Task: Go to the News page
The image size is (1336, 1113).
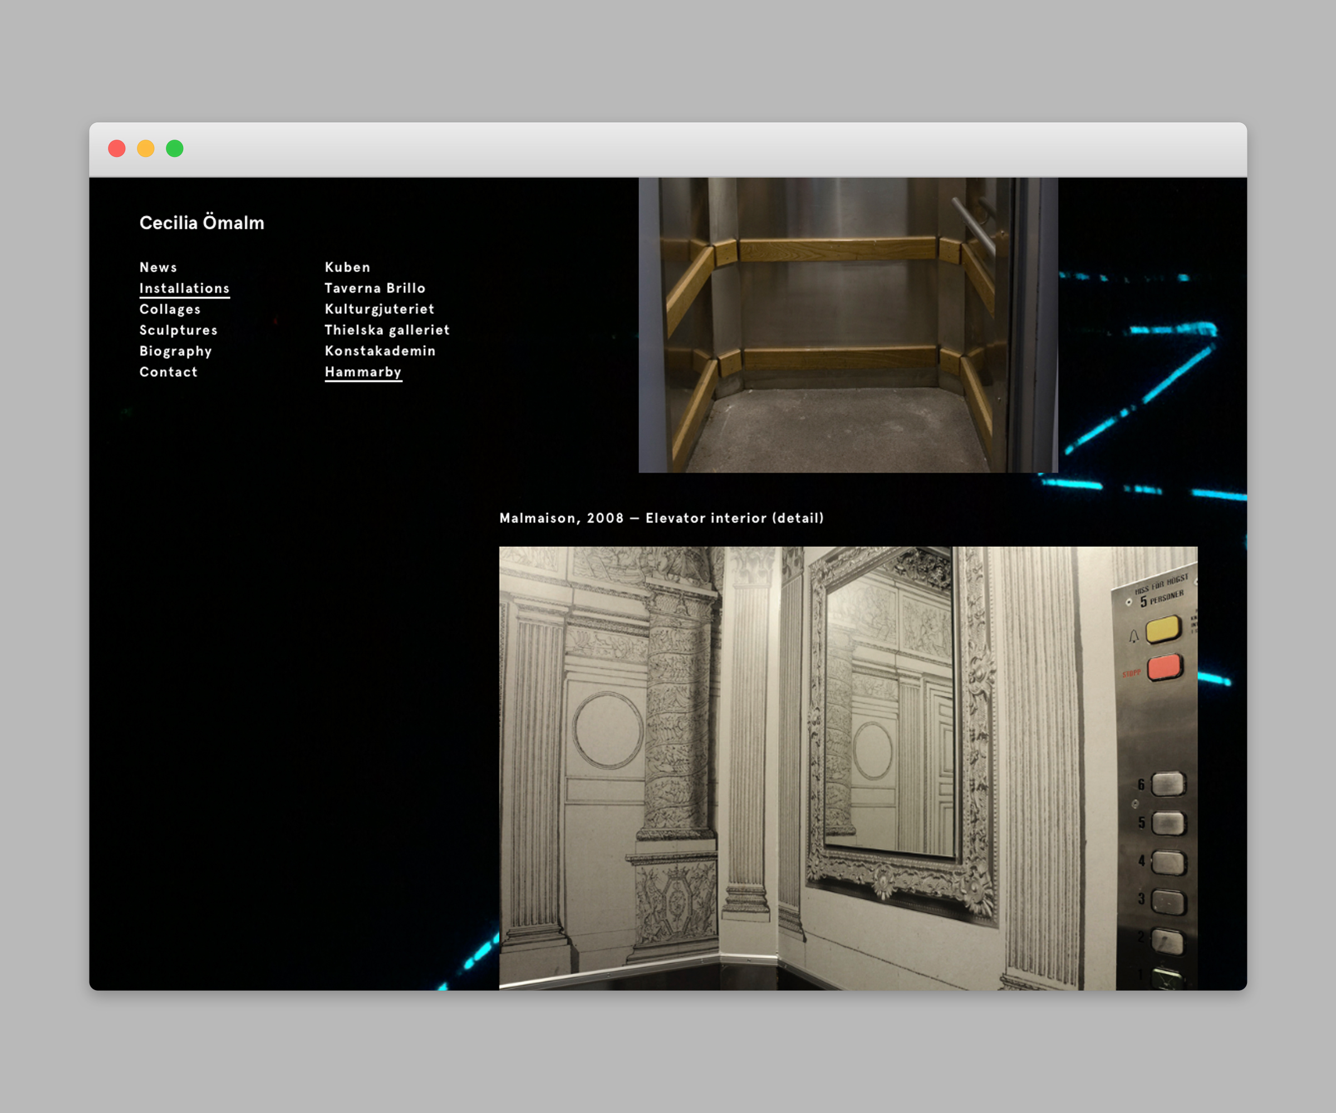Action: tap(159, 267)
